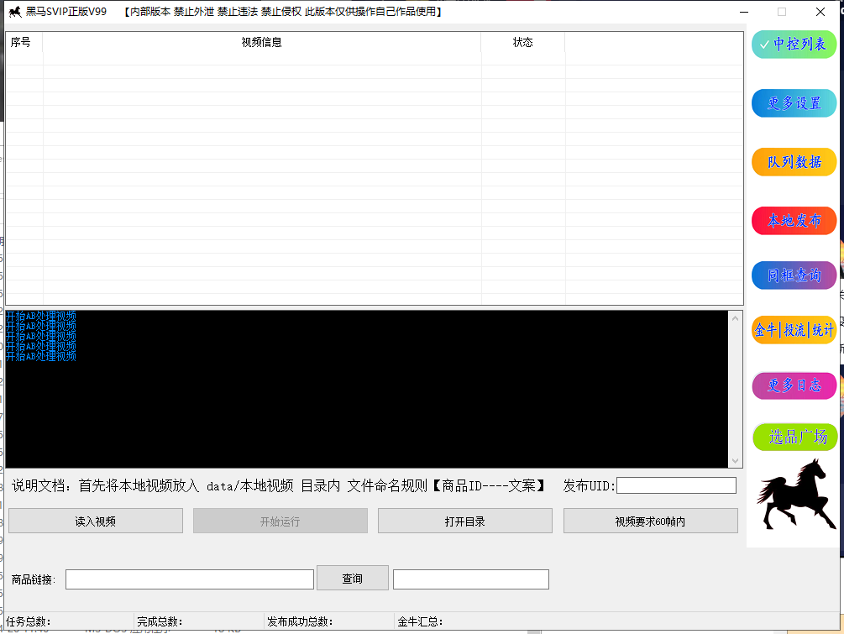Click the 商品链接 text field

(x=190, y=579)
